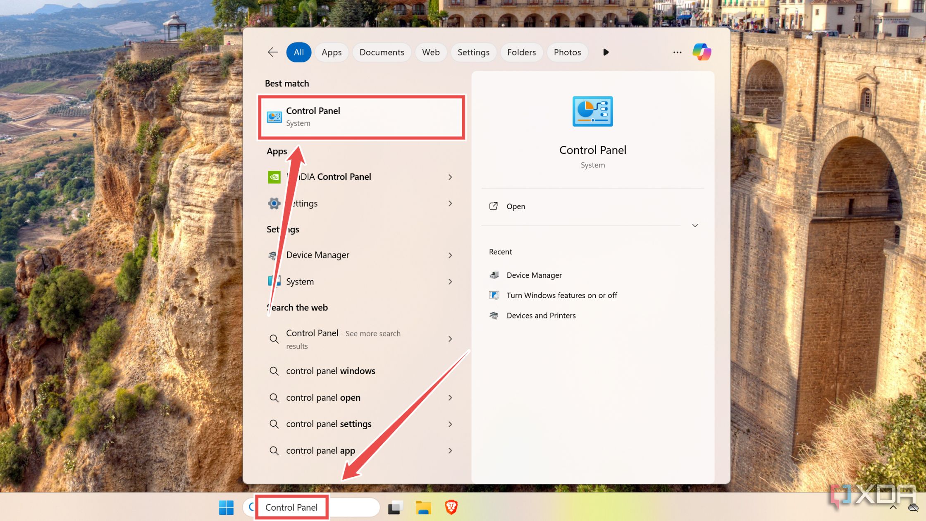Open Windows Start button icon
The height and width of the screenshot is (521, 926).
pyautogui.click(x=227, y=507)
